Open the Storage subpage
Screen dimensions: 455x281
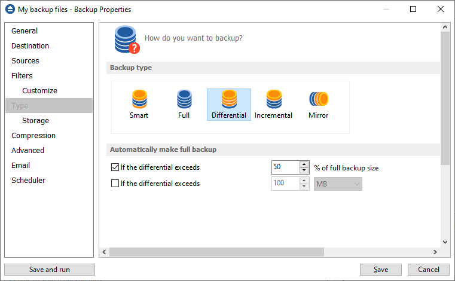tap(49, 120)
